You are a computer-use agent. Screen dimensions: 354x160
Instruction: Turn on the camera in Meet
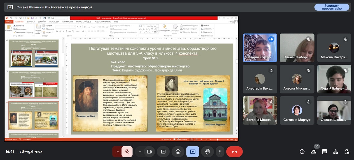coord(149,152)
